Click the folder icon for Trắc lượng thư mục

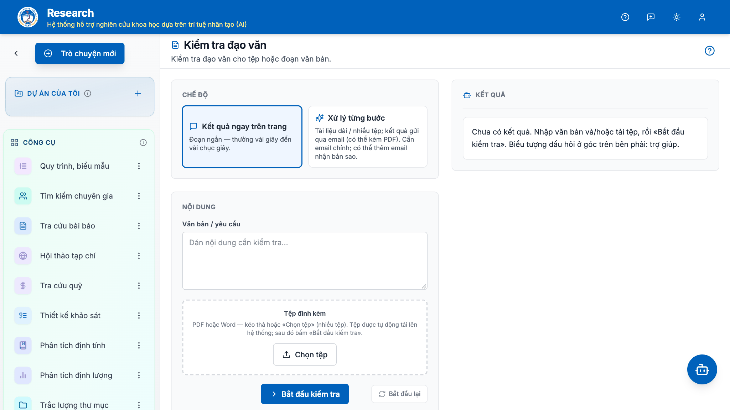[x=23, y=405]
